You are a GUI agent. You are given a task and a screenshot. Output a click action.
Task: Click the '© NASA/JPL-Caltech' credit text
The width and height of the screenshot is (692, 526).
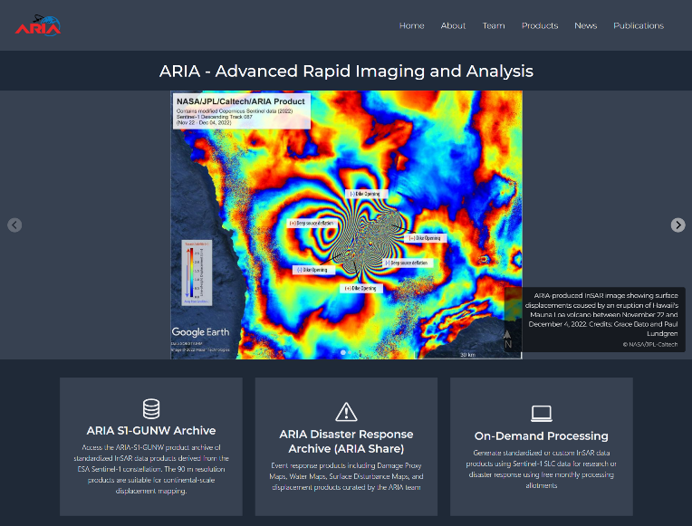coord(650,344)
